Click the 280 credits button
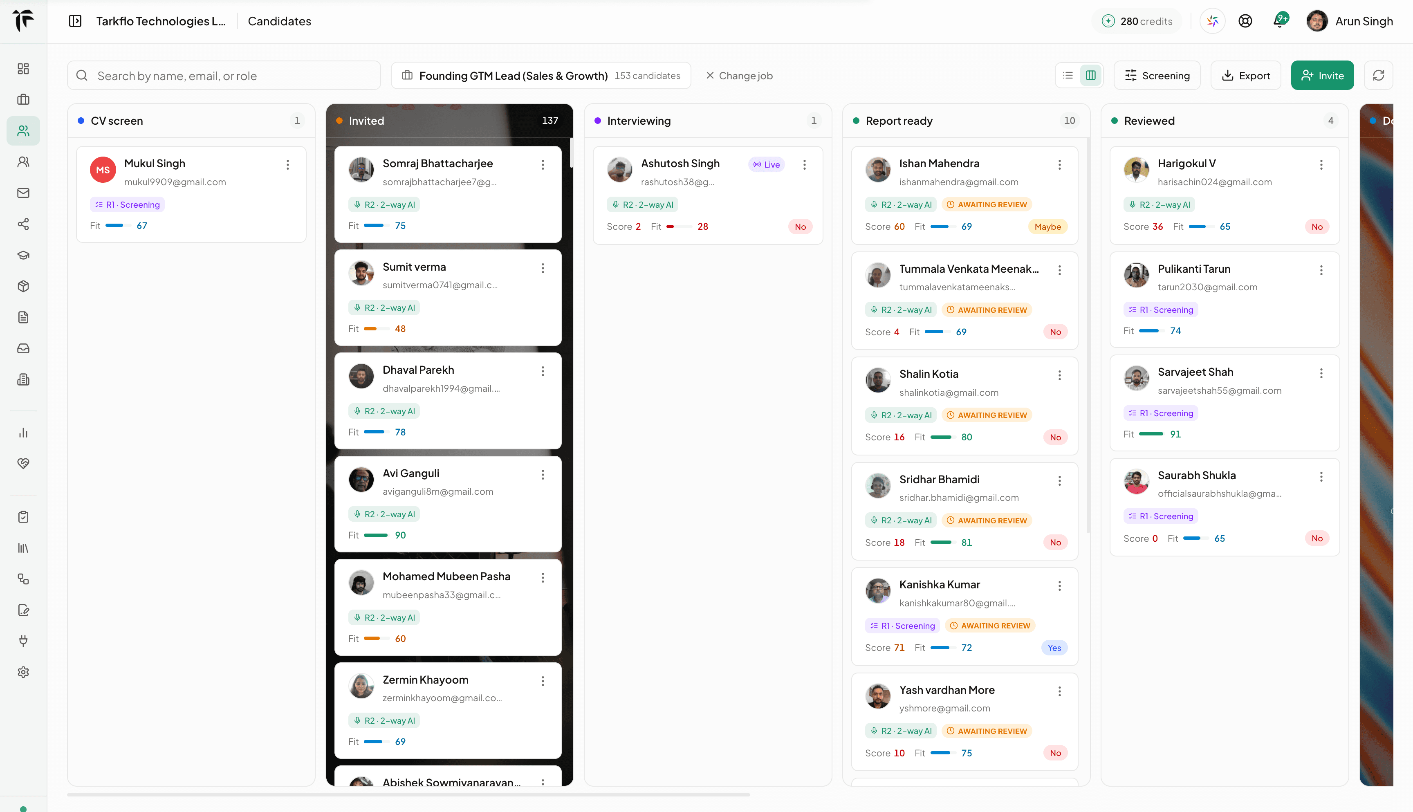This screenshot has width=1413, height=812. click(x=1137, y=21)
